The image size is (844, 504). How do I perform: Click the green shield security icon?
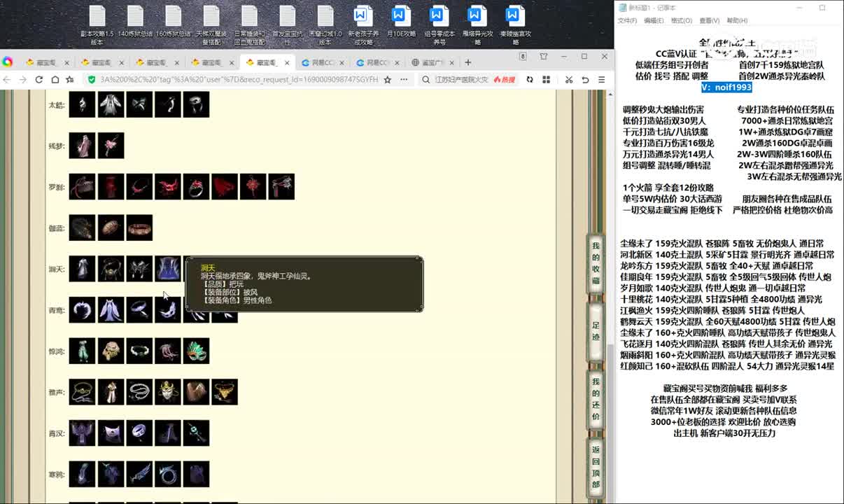[x=91, y=80]
